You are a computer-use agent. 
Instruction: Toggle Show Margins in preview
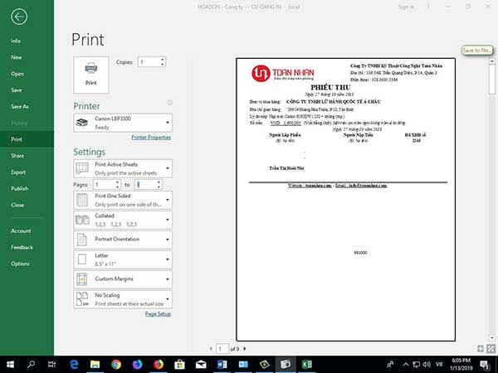pos(481,349)
